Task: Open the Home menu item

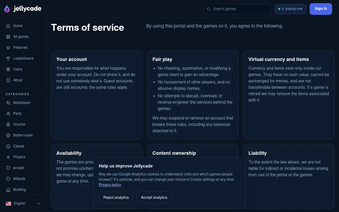Action: (23, 26)
